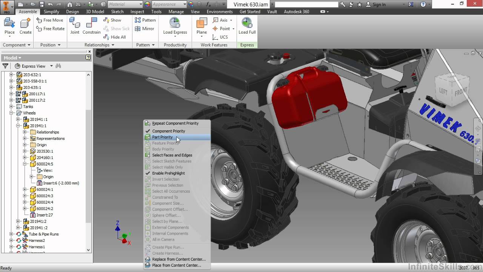
Task: Click into the title bar search field
Action: click(x=306, y=5)
